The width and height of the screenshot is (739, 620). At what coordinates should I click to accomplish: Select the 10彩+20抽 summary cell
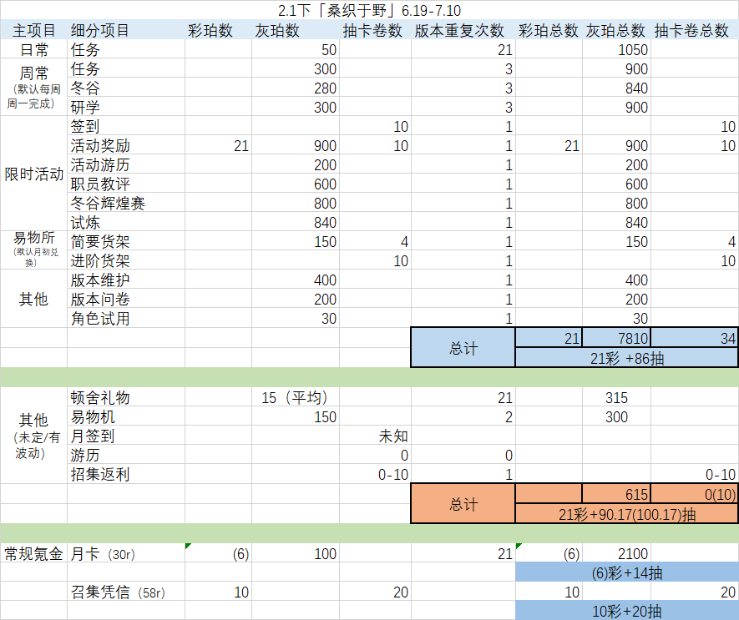tap(627, 611)
